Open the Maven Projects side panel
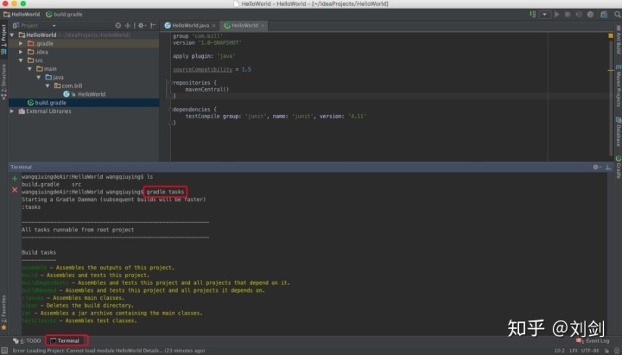The height and width of the screenshot is (355, 622). [x=619, y=86]
